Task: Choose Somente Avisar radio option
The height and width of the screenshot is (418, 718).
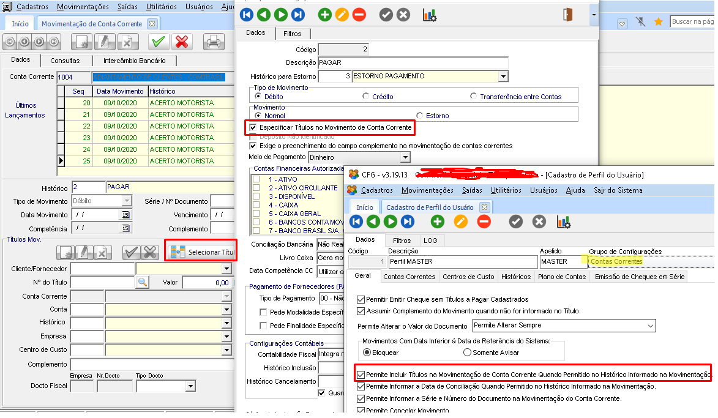Action: coord(468,353)
